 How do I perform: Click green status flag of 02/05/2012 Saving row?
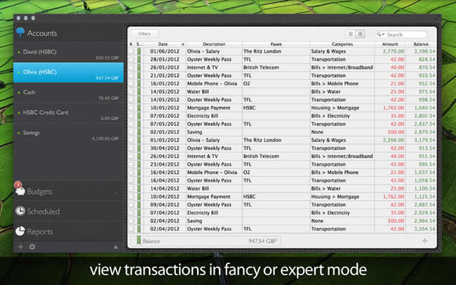[139, 132]
